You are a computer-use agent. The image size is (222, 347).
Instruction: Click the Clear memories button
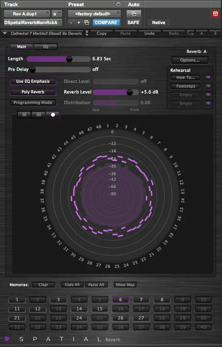point(43,285)
